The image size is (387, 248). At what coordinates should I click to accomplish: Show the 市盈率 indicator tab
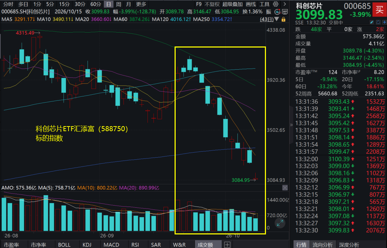point(11,244)
